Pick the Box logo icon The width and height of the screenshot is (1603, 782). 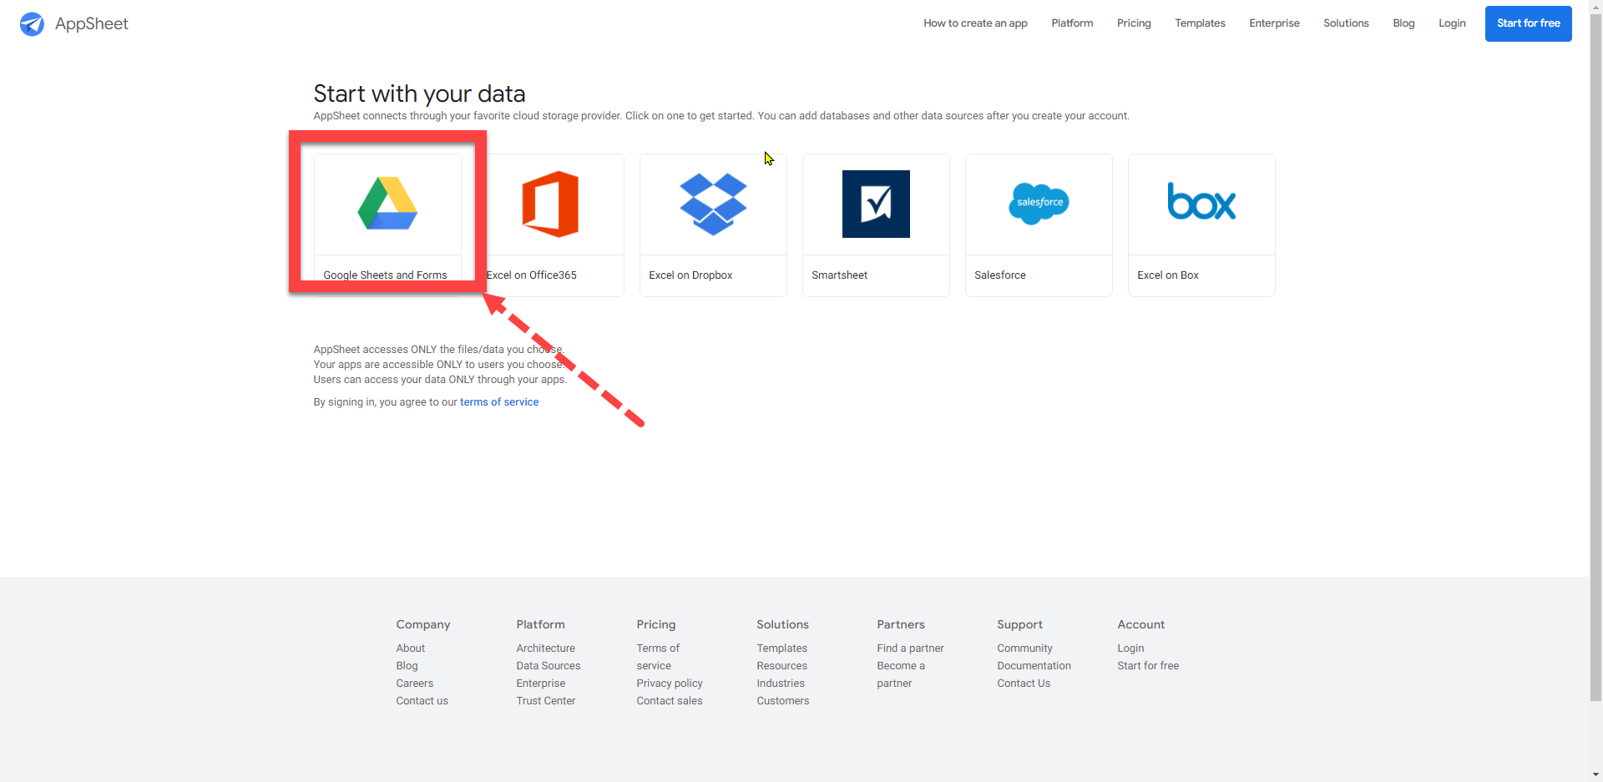point(1201,202)
